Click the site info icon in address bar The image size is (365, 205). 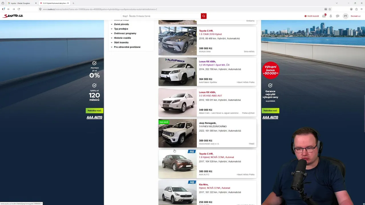point(40,9)
